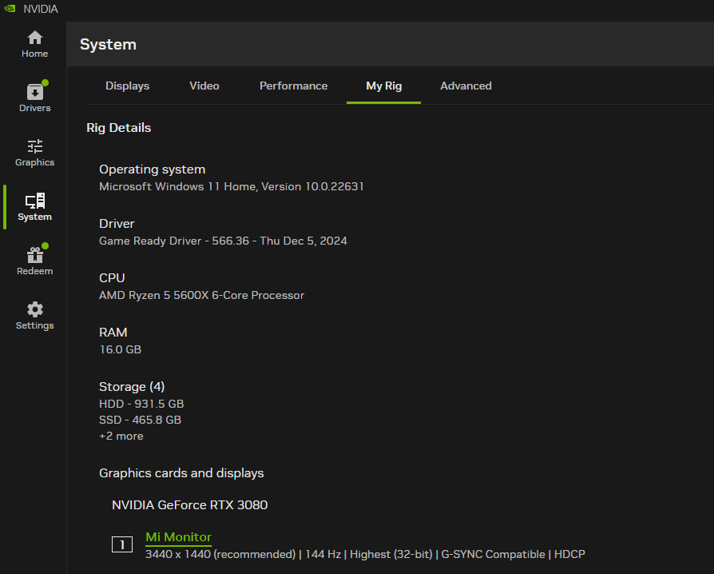Click the display number 1 icon

122,544
